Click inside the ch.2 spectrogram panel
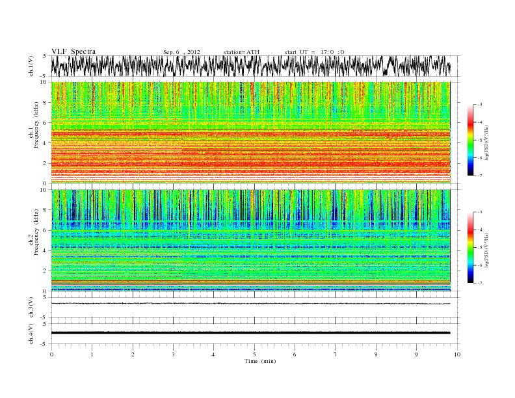Viewport: 515px width, 398px height. (250, 241)
